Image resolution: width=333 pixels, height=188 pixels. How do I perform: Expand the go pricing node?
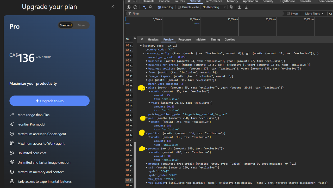coord(146,80)
